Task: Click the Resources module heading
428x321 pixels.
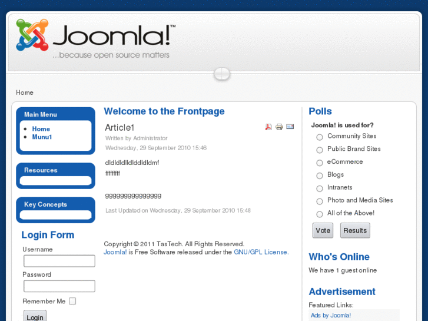Action: coord(41,170)
